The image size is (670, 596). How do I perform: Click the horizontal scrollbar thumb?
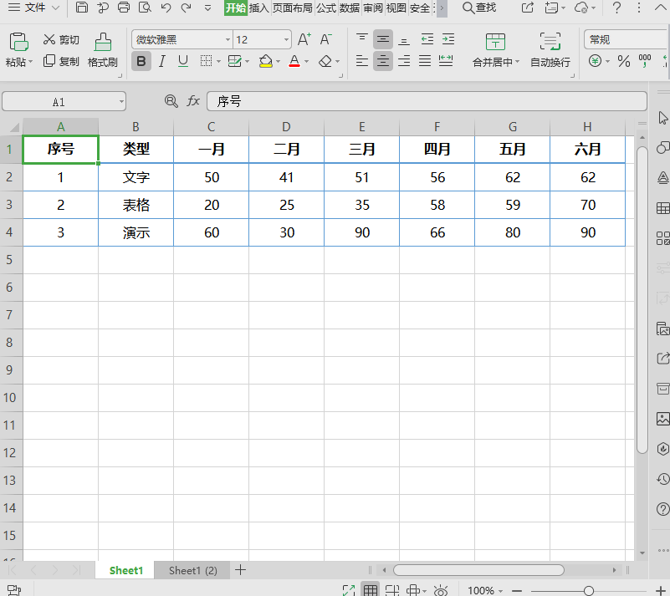(478, 570)
